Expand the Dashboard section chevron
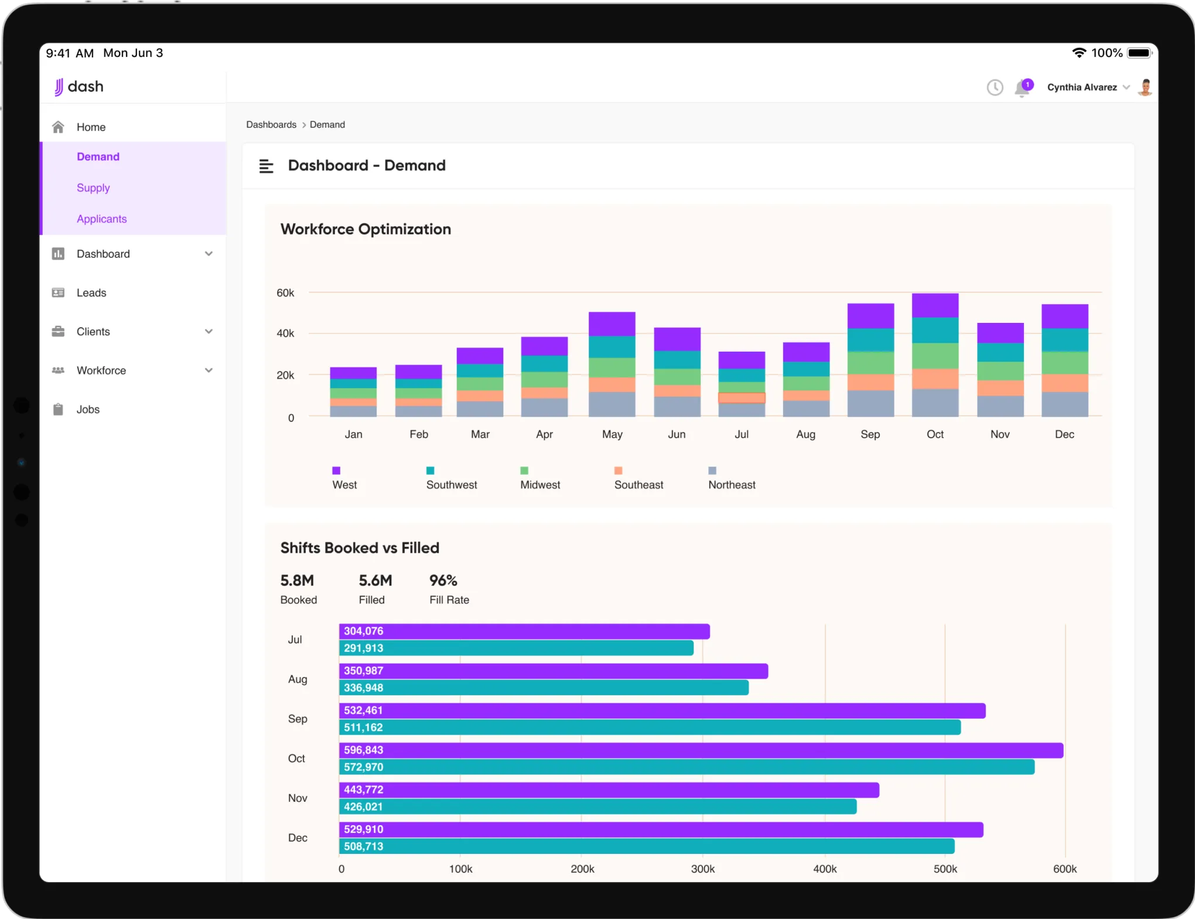This screenshot has height=919, width=1195. pyautogui.click(x=209, y=254)
